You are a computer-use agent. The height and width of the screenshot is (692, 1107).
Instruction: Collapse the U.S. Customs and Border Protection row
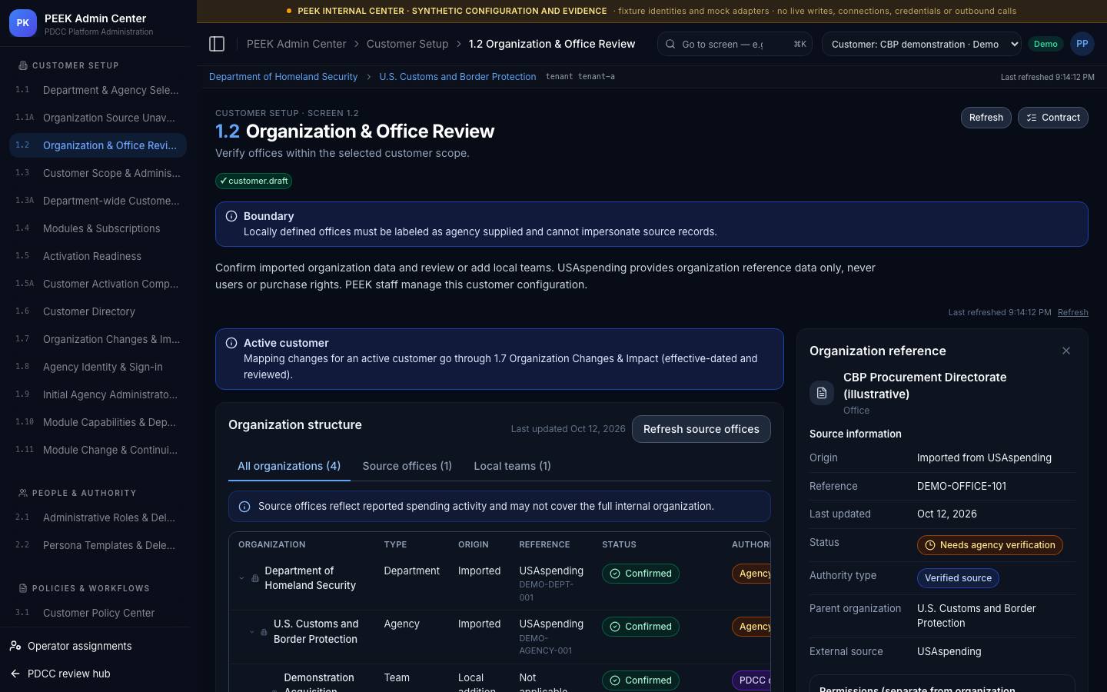[x=251, y=632]
